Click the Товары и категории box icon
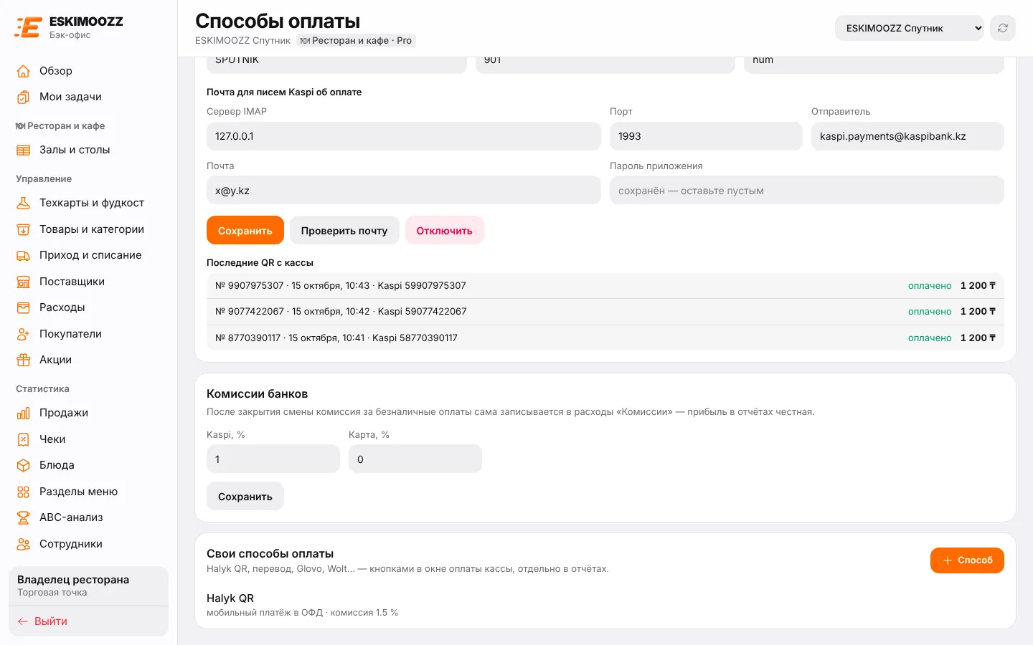 pyautogui.click(x=24, y=229)
